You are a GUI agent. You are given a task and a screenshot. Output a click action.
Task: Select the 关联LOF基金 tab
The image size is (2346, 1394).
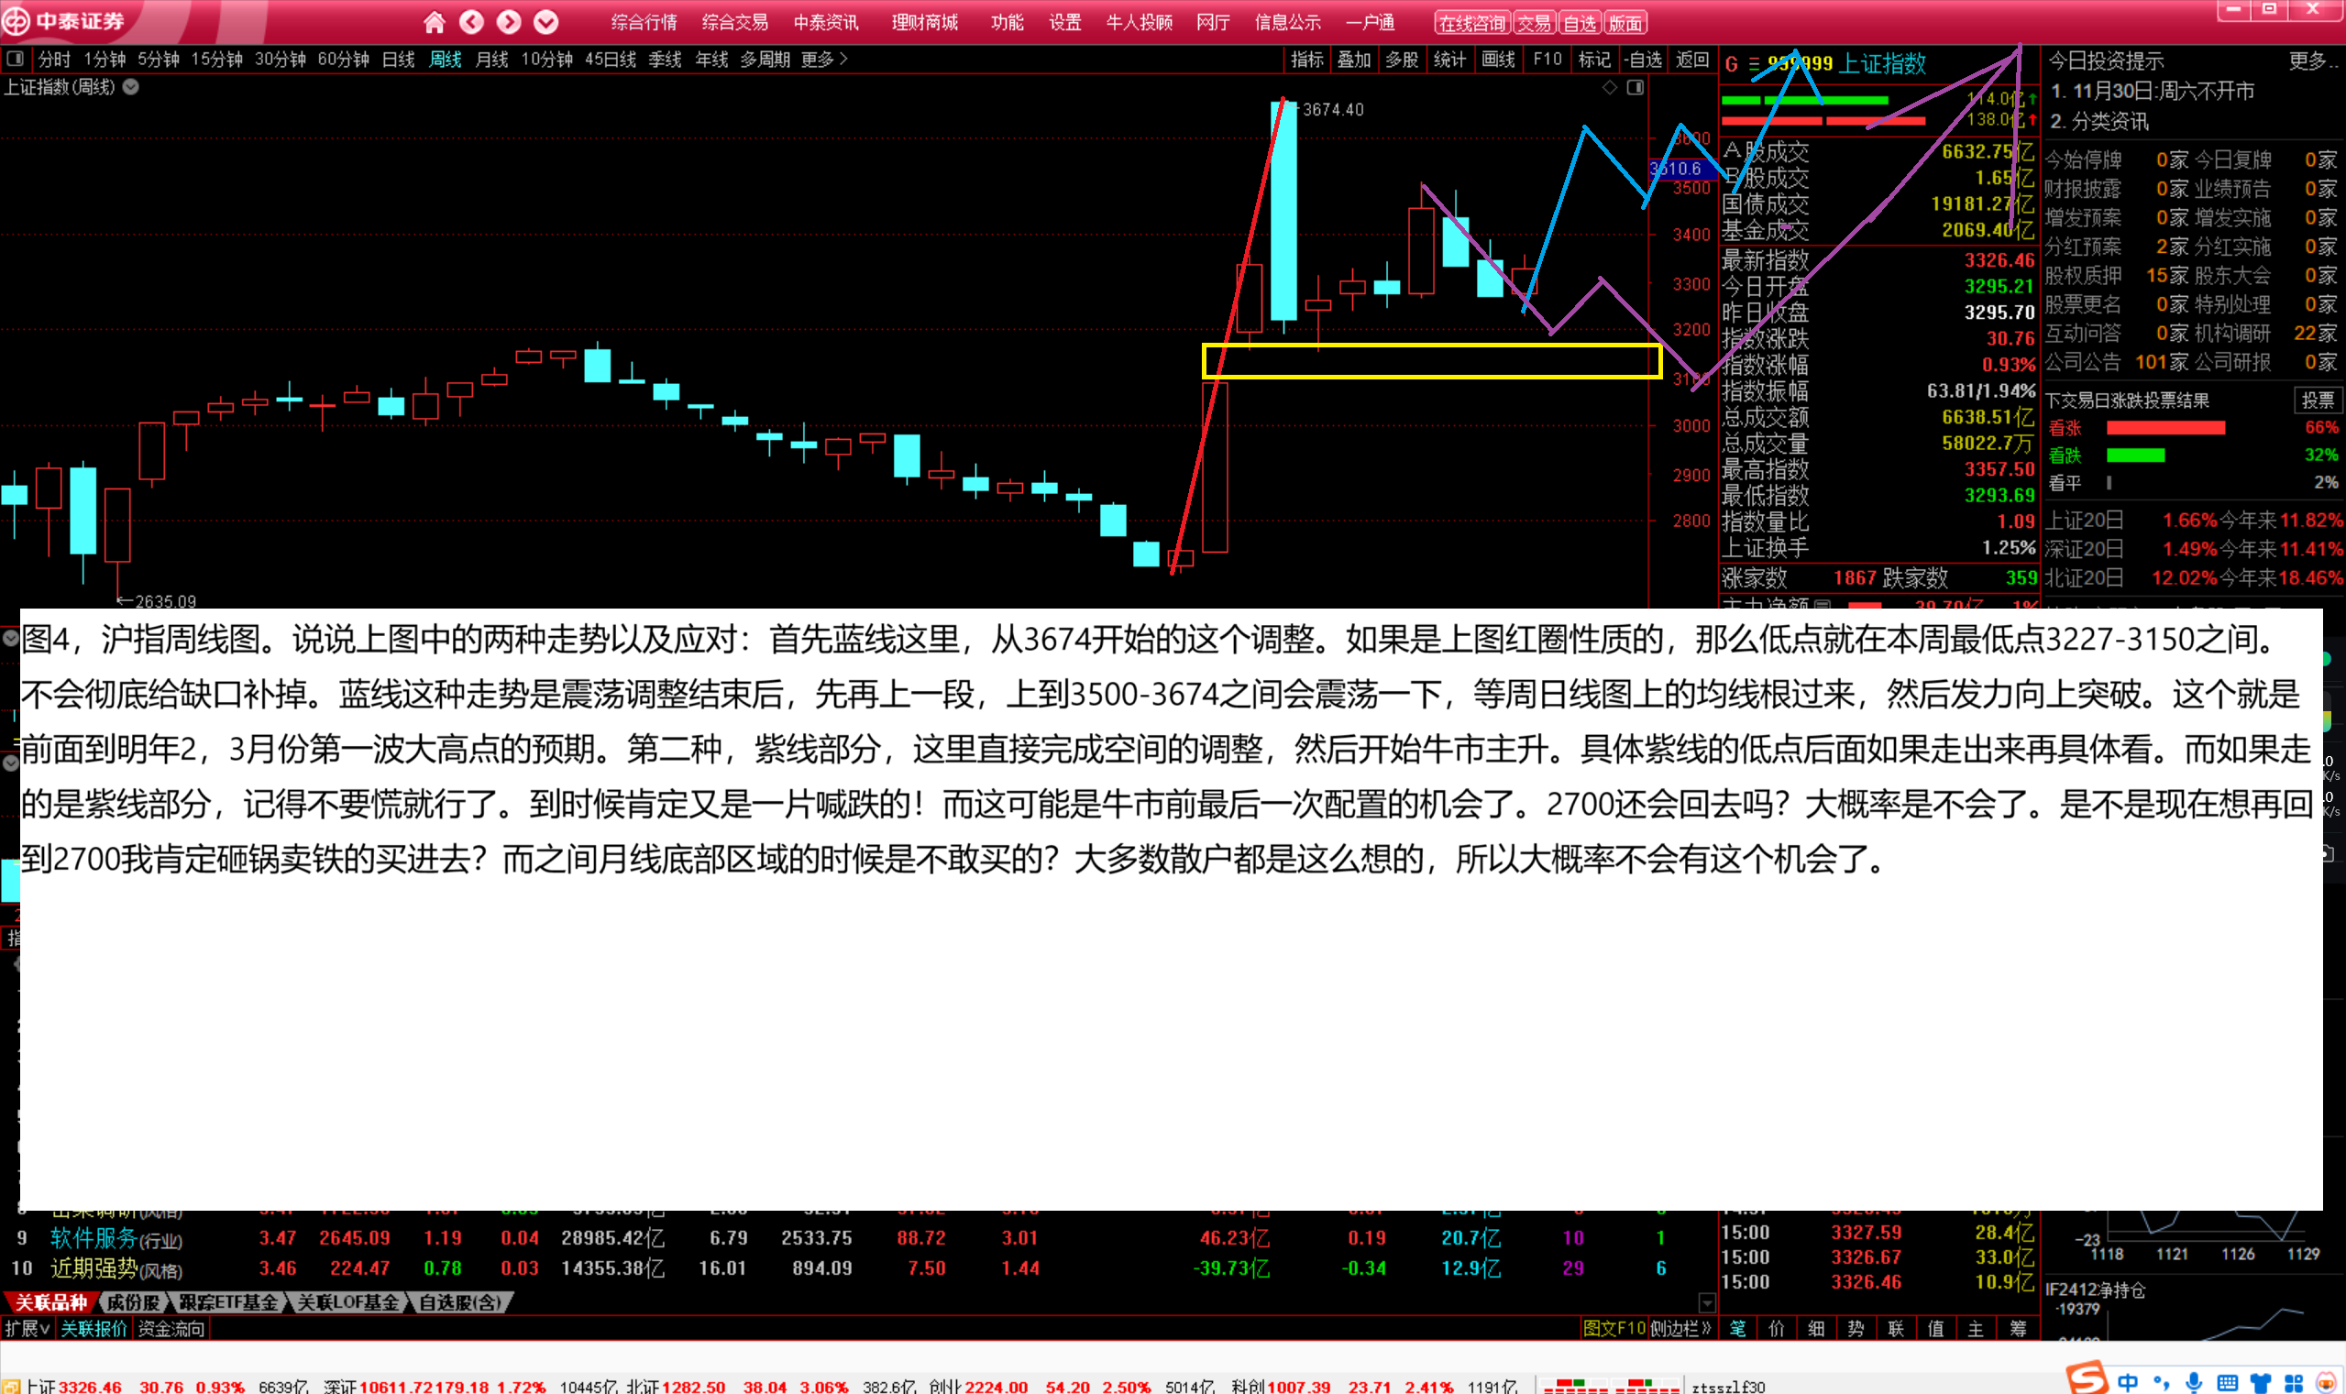point(347,1302)
